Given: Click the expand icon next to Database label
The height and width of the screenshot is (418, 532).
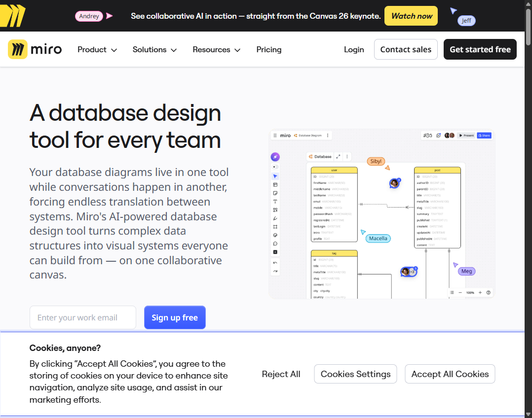Looking at the screenshot, I should [338, 157].
